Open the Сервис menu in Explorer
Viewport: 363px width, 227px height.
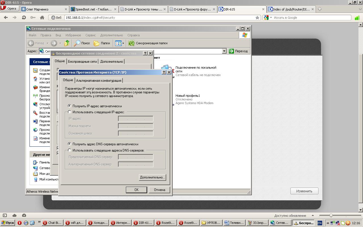tap(90, 35)
